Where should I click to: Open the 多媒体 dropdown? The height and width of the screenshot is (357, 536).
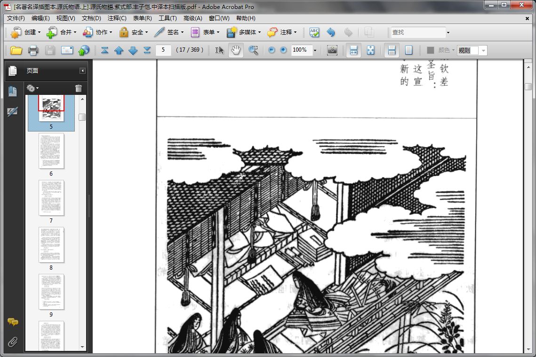click(x=244, y=32)
